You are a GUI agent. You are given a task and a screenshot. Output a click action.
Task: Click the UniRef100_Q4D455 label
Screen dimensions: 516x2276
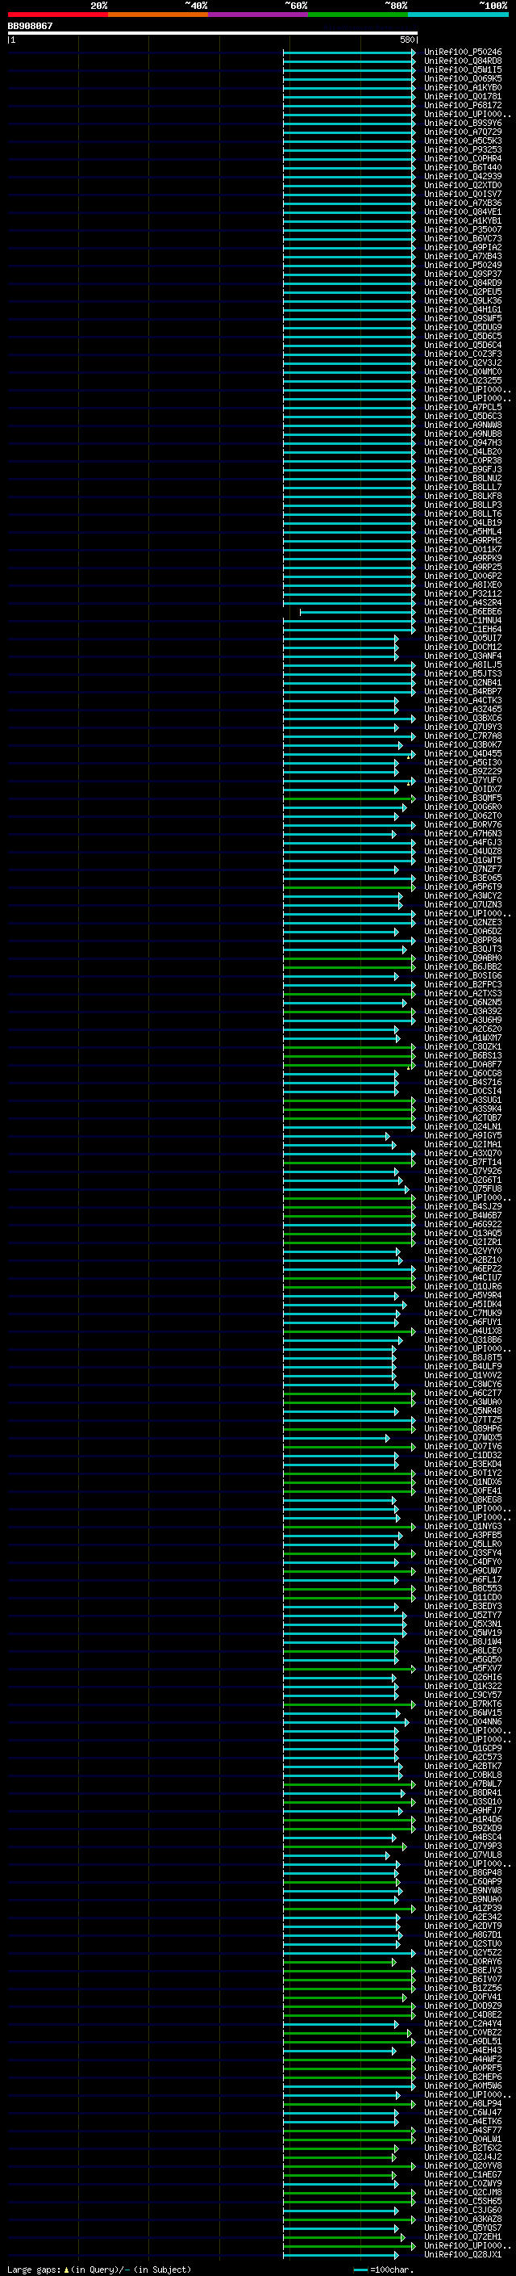pos(463,753)
